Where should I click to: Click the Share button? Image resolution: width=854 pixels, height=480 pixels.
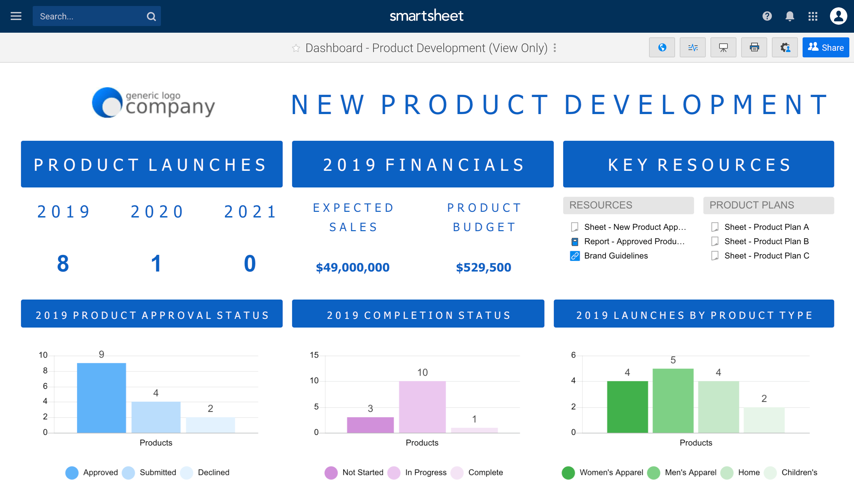click(x=825, y=47)
